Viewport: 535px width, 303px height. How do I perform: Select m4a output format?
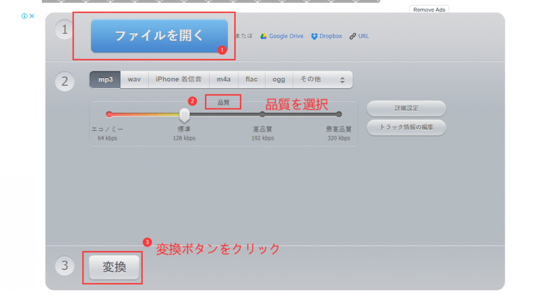click(x=224, y=79)
